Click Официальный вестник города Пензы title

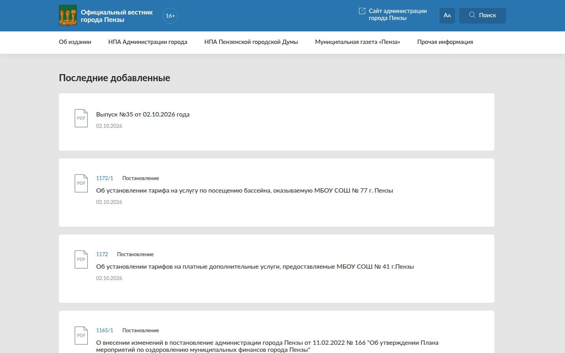tap(117, 16)
